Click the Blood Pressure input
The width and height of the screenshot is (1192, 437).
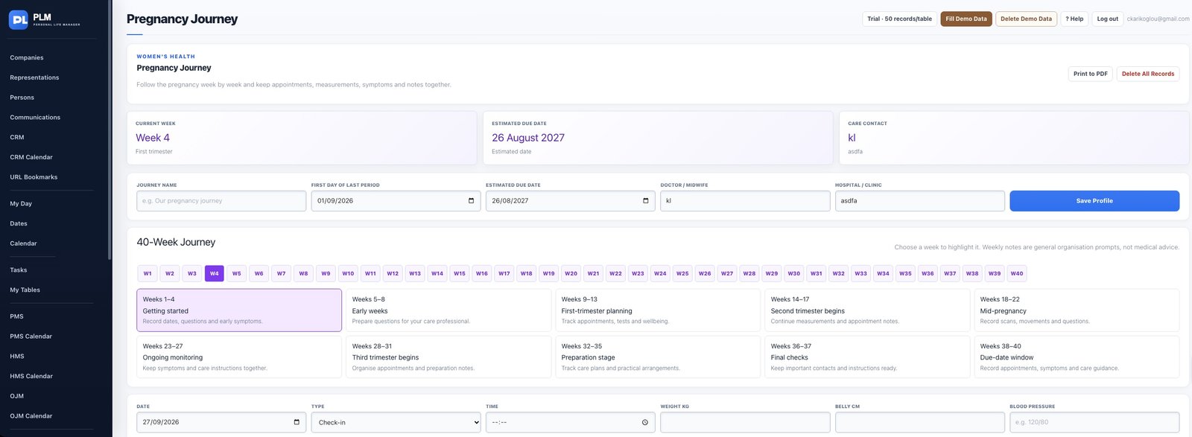tap(1094, 422)
